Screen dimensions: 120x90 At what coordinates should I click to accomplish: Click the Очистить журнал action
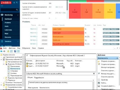pos(108,70)
